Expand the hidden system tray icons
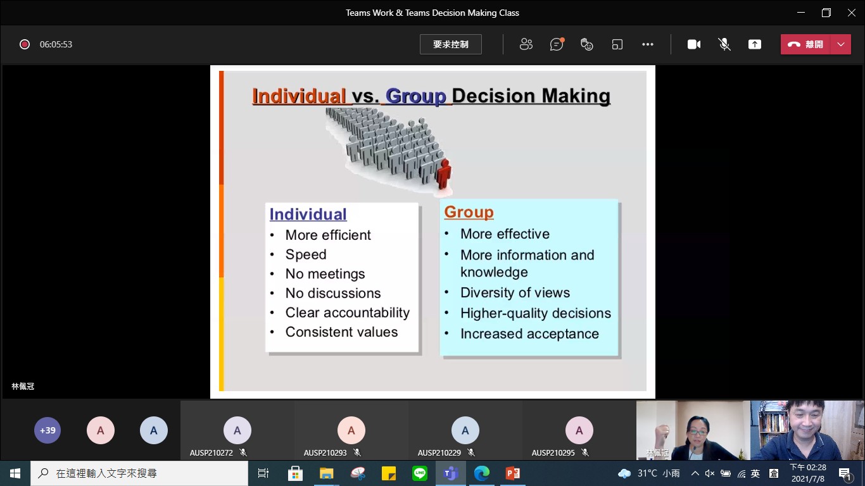The width and height of the screenshot is (865, 486). tap(695, 473)
